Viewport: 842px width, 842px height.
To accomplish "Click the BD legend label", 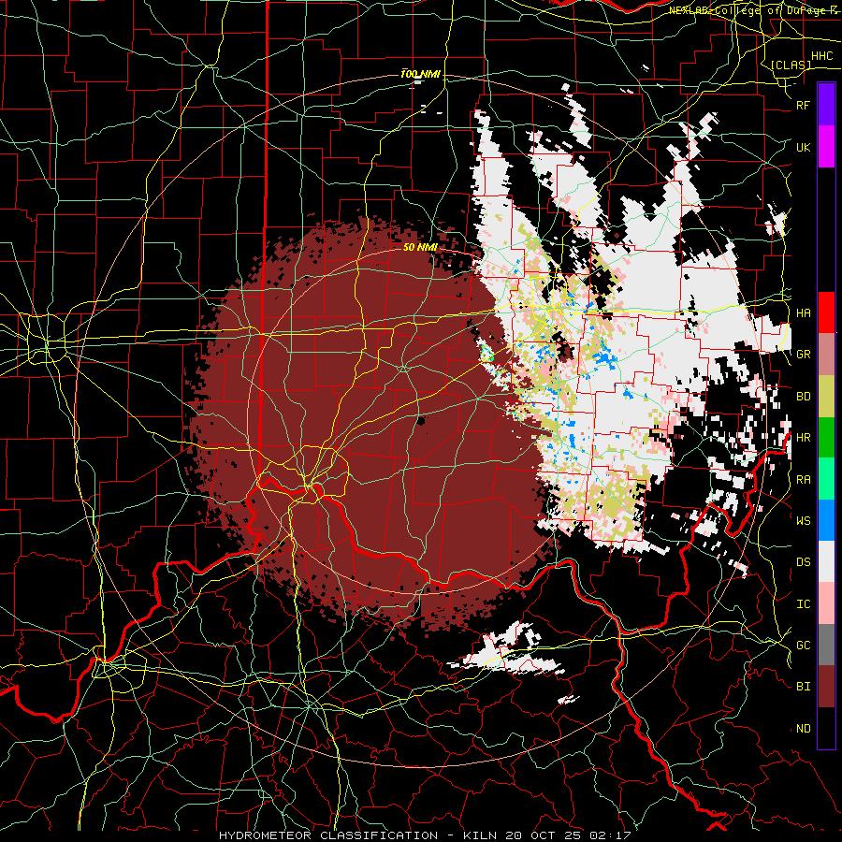I will pyautogui.click(x=803, y=397).
